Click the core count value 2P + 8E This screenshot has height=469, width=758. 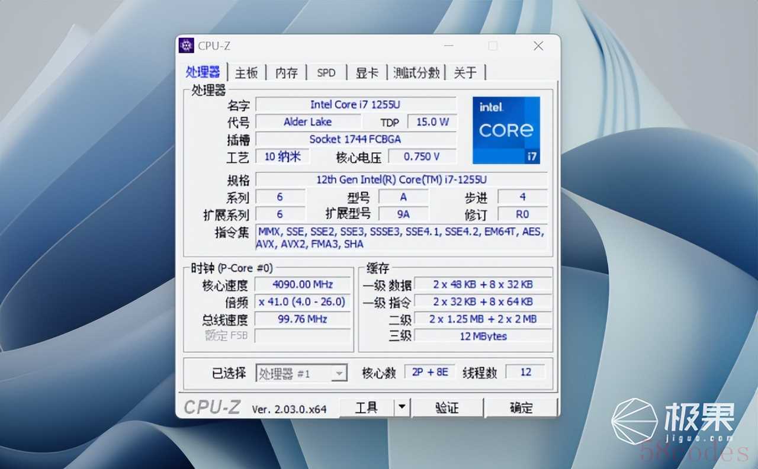coord(430,372)
